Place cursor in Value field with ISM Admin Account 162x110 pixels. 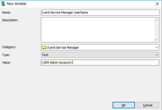(x=100, y=62)
